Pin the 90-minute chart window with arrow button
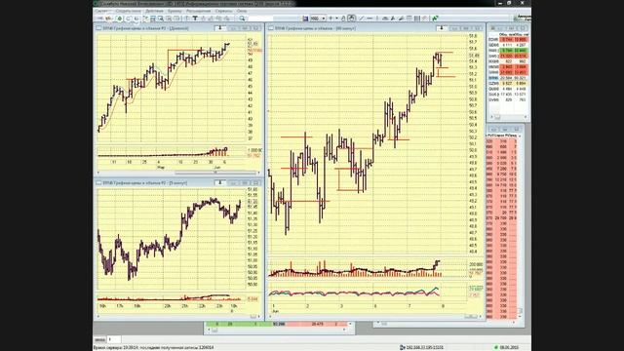This screenshot has width=624, height=351. point(441,28)
